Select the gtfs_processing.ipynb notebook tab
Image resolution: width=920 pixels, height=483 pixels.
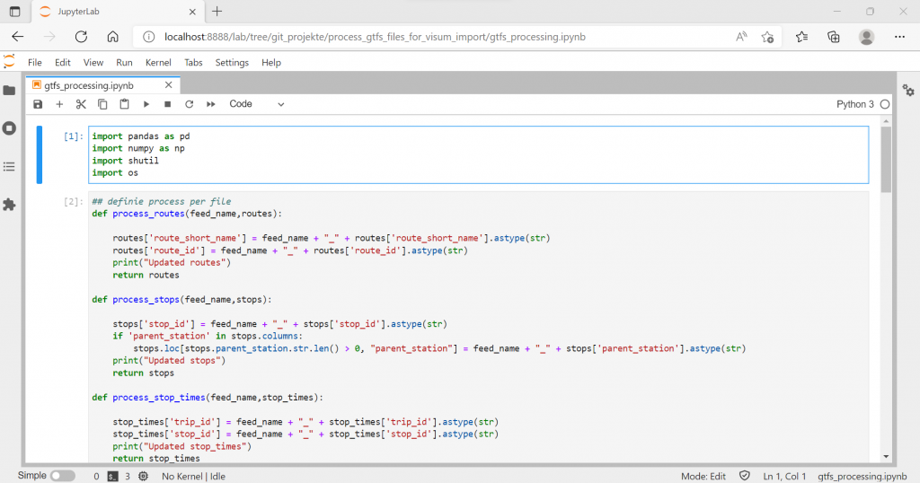[x=88, y=85]
